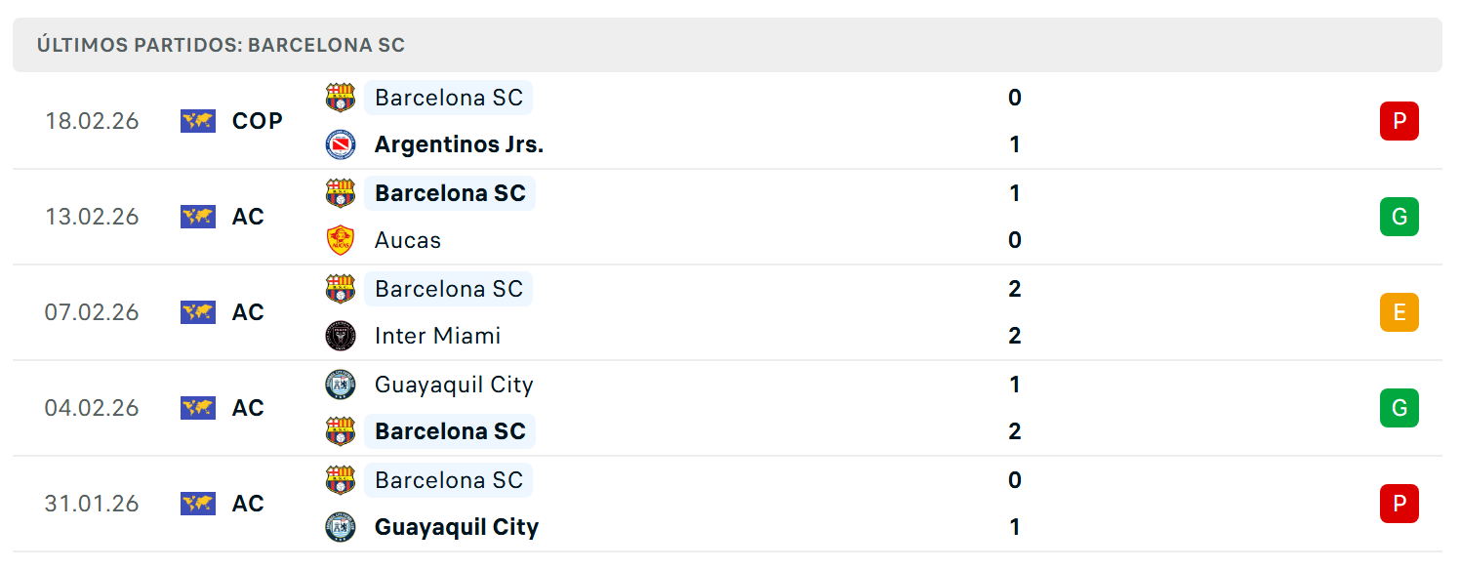This screenshot has width=1460, height=569.
Task: Click Guayaquil City crest in 31.01.26 match
Action: click(341, 527)
